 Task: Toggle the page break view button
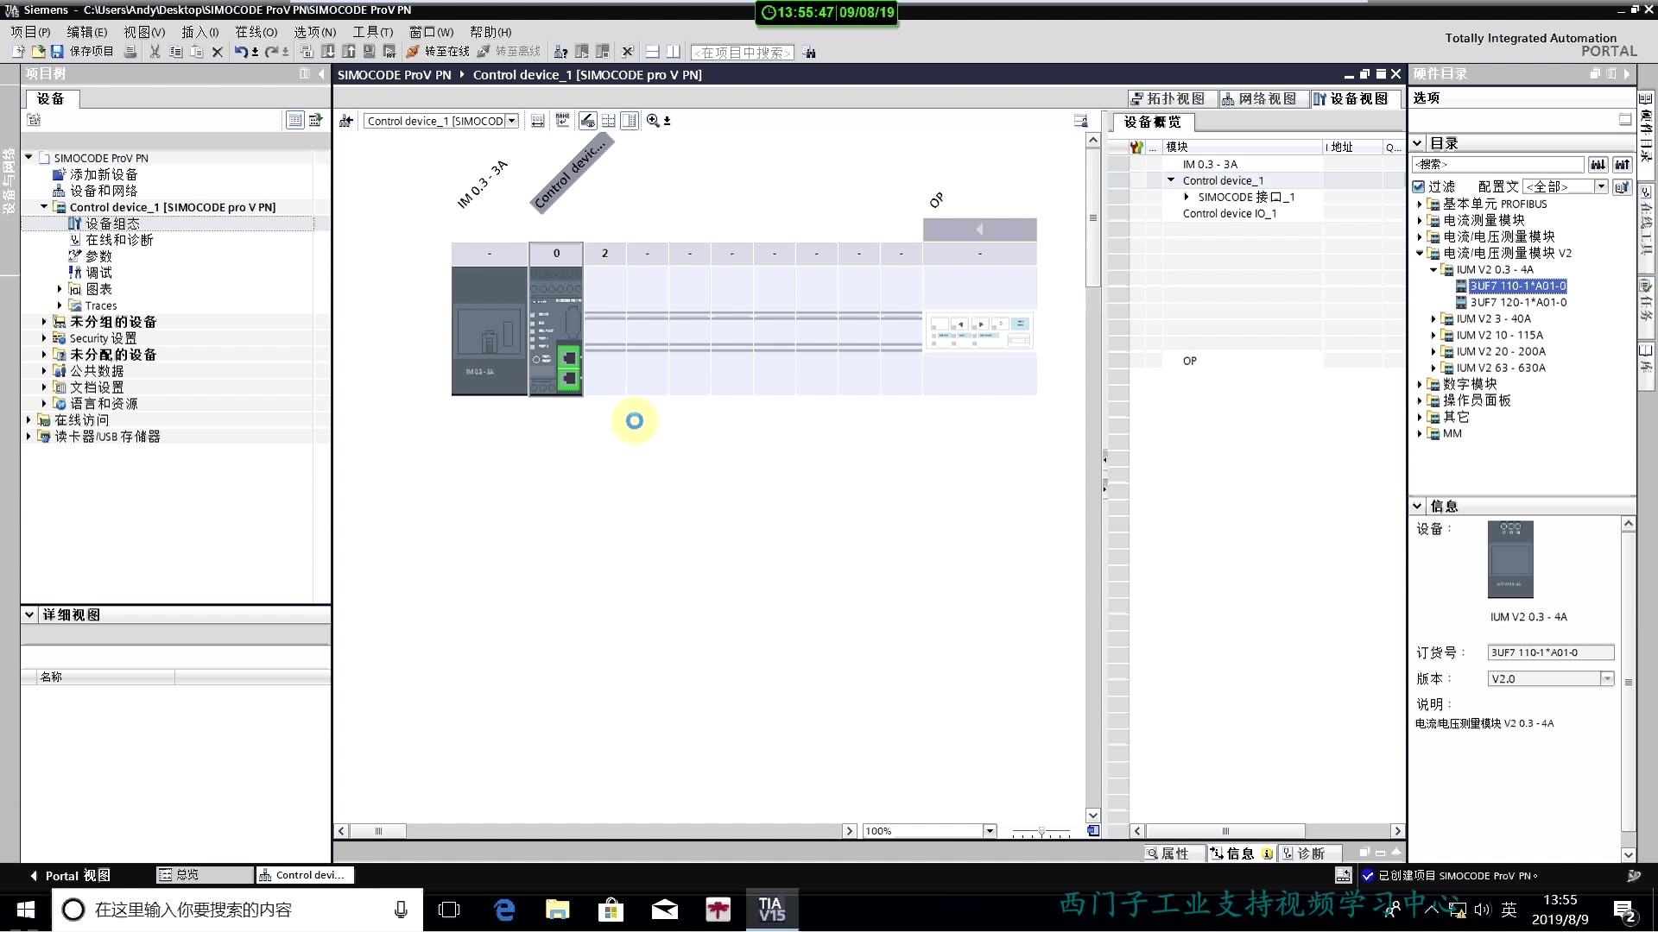609,121
